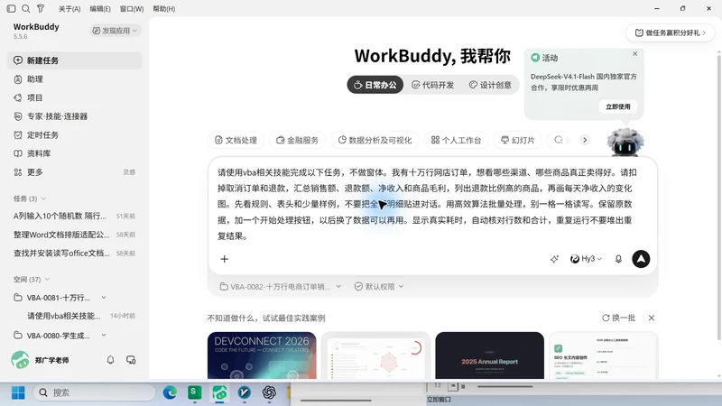Image resolution: width=722 pixels, height=406 pixels.
Task: Expand VBA-0080 space folder chevron
Action: [x=104, y=335]
